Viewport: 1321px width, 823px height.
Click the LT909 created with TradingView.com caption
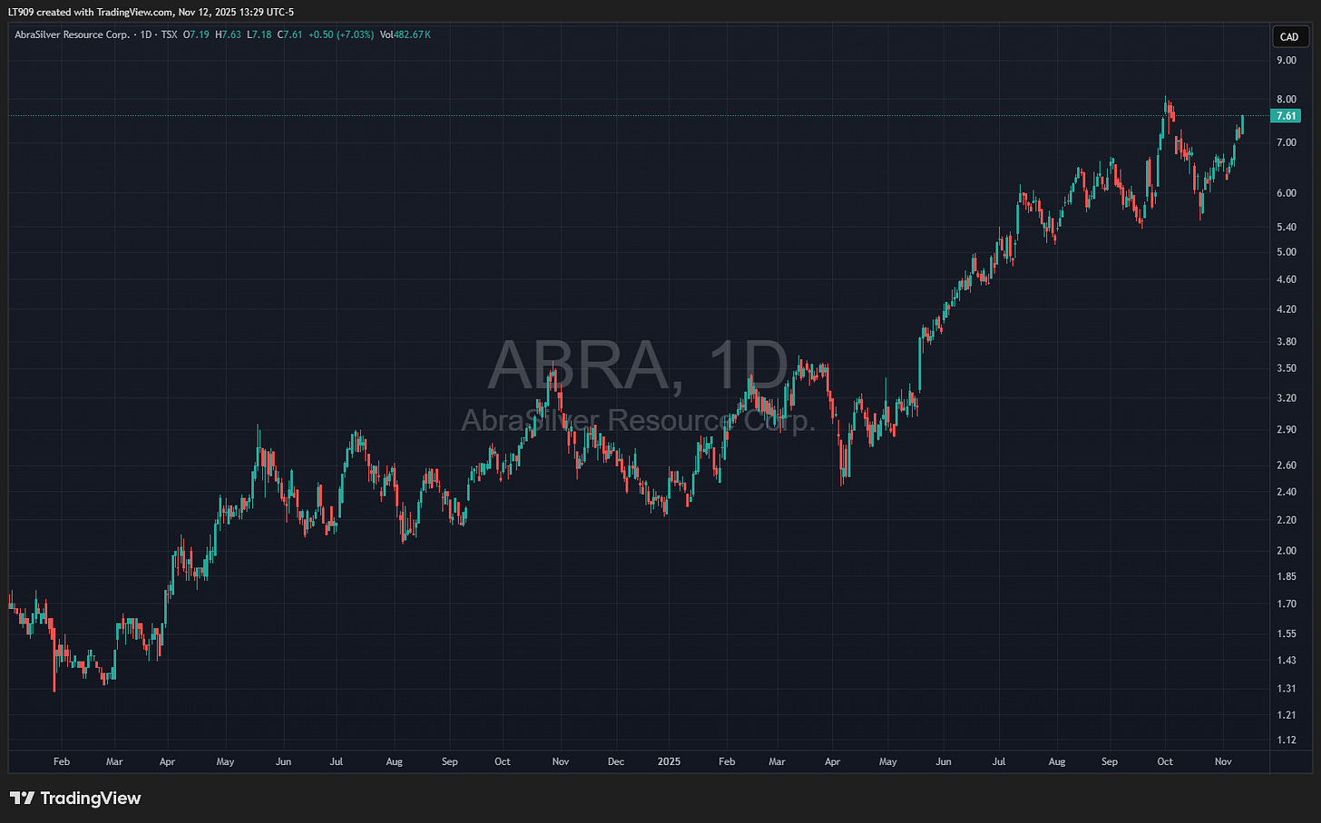coord(151,12)
